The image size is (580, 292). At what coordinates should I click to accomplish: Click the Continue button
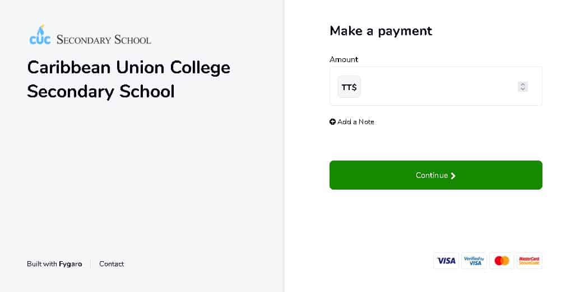pos(436,175)
